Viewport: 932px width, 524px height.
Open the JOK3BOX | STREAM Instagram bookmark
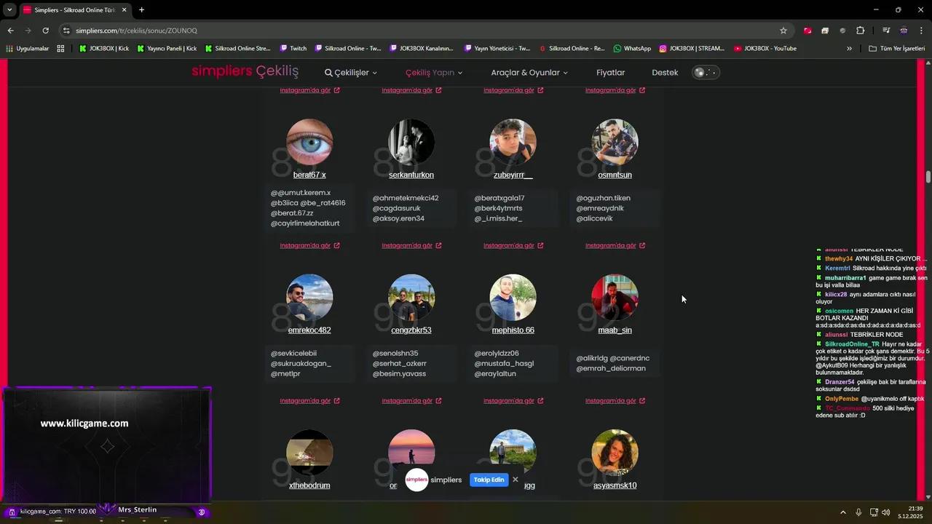(692, 49)
